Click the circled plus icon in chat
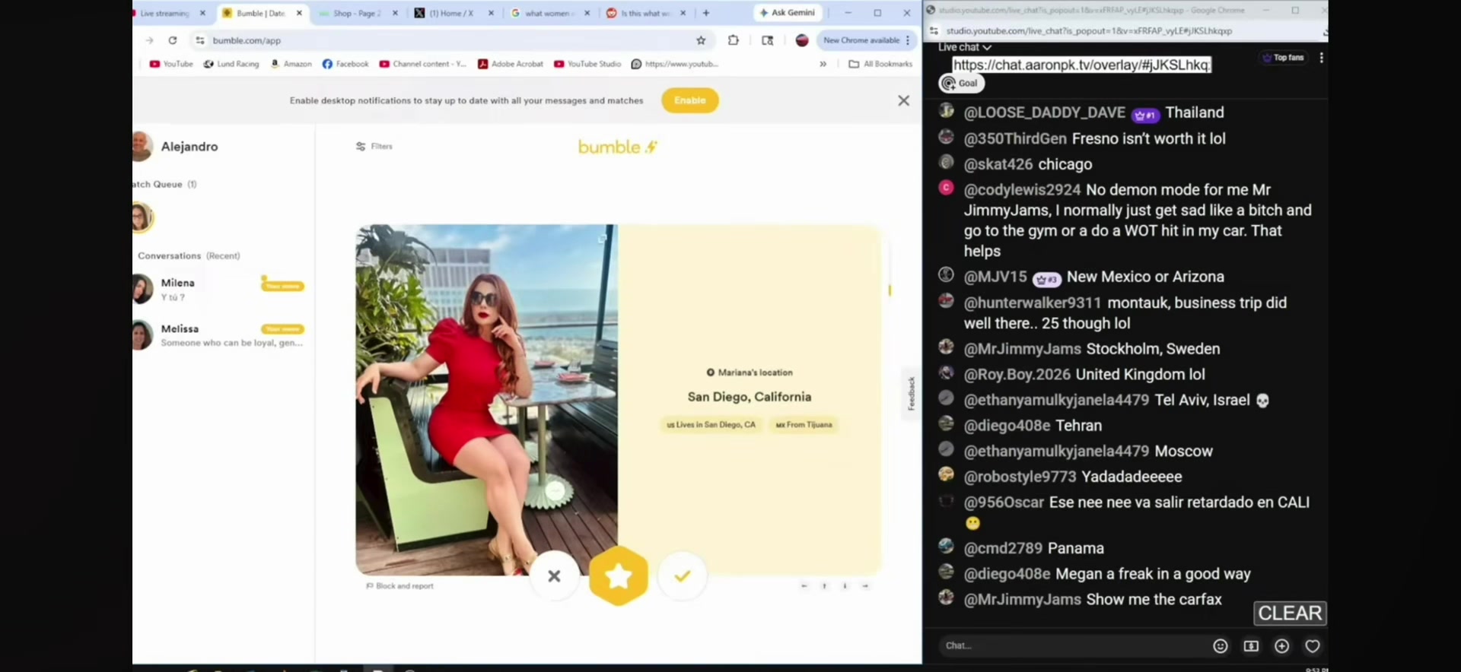The height and width of the screenshot is (672, 1461). pyautogui.click(x=1281, y=646)
